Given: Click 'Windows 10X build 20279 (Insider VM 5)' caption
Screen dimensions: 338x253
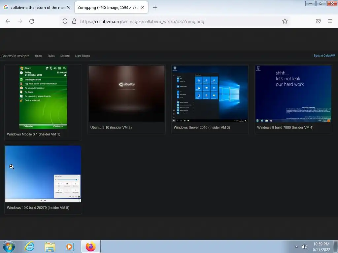Looking at the screenshot, I should (38, 208).
